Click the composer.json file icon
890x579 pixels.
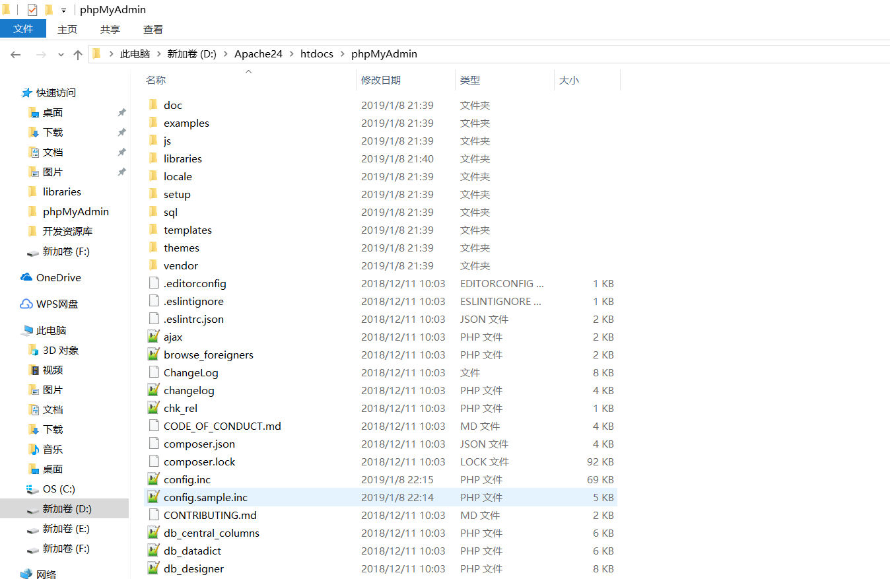pos(153,444)
